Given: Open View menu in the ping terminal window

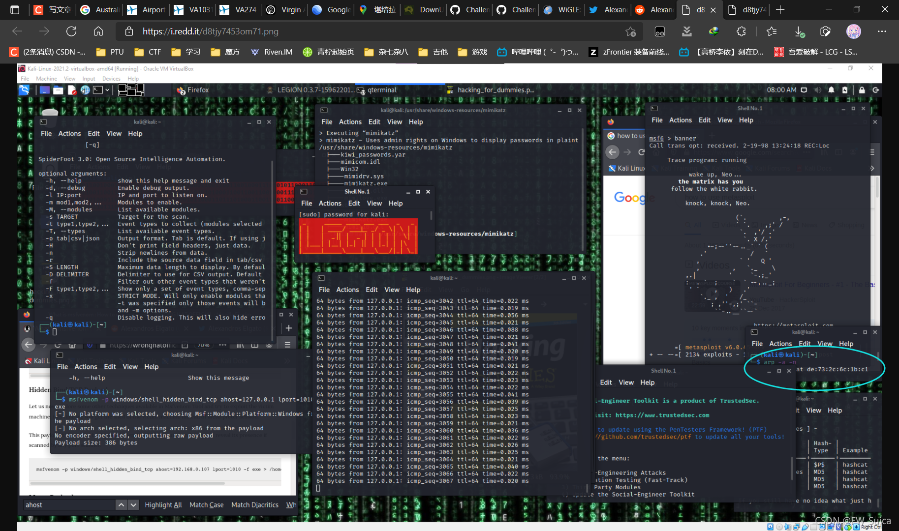Looking at the screenshot, I should 392,290.
